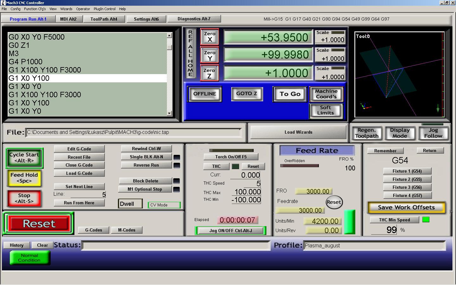
Task: Zero the Z axis DRO
Action: (x=209, y=73)
